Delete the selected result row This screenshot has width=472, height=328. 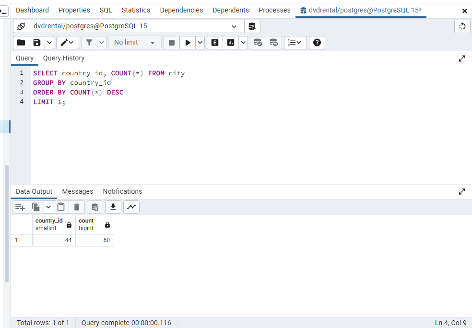[x=77, y=207]
